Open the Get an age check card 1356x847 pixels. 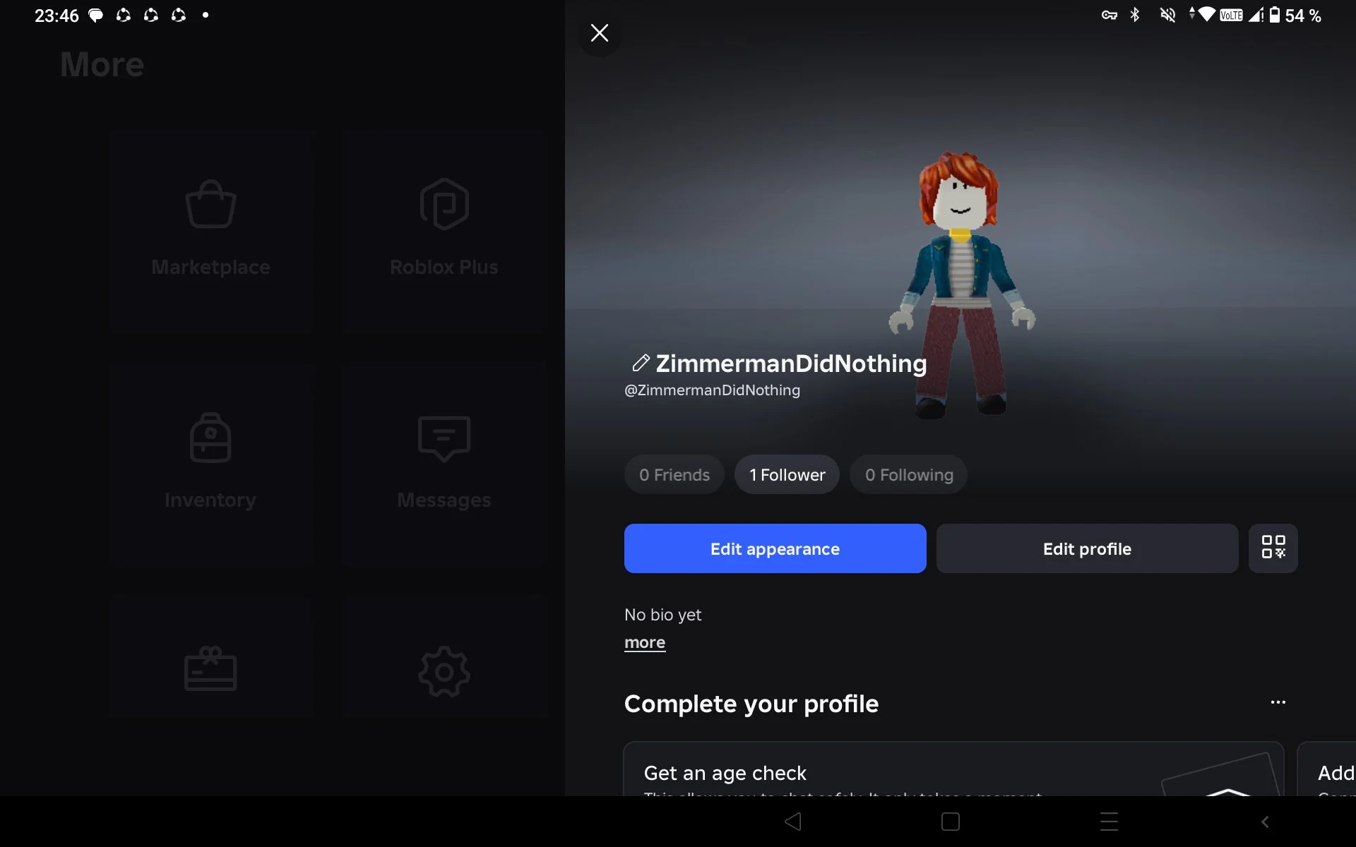click(953, 769)
